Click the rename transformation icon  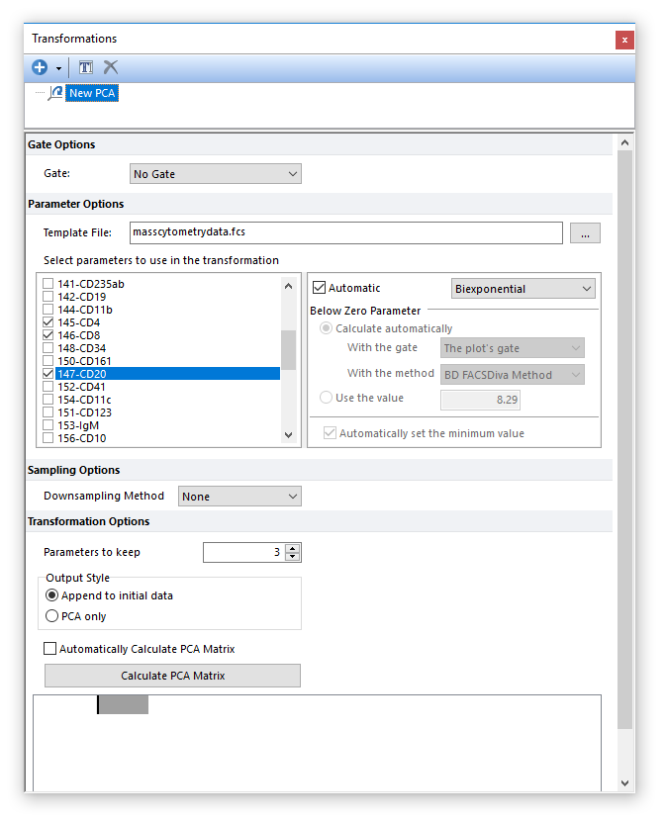(x=86, y=67)
